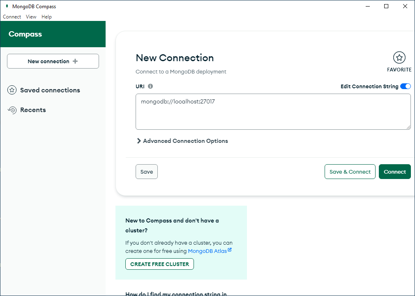This screenshot has width=415, height=296.
Task: Click the Recents clock history icon
Action: (12, 110)
